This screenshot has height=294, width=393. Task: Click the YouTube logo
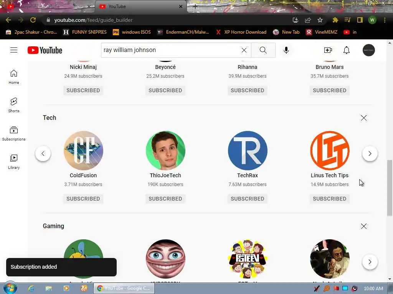point(45,50)
